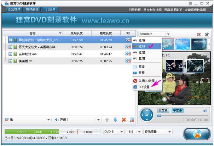Click the preview playback seek slider
The image size is (214, 146).
click(x=183, y=116)
